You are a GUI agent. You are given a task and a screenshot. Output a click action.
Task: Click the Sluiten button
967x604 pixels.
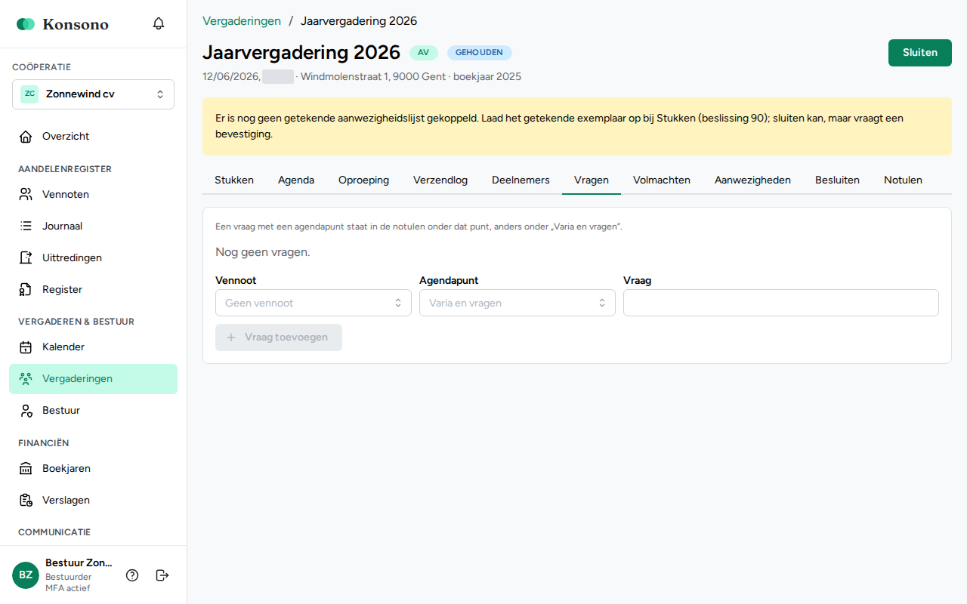(x=920, y=53)
